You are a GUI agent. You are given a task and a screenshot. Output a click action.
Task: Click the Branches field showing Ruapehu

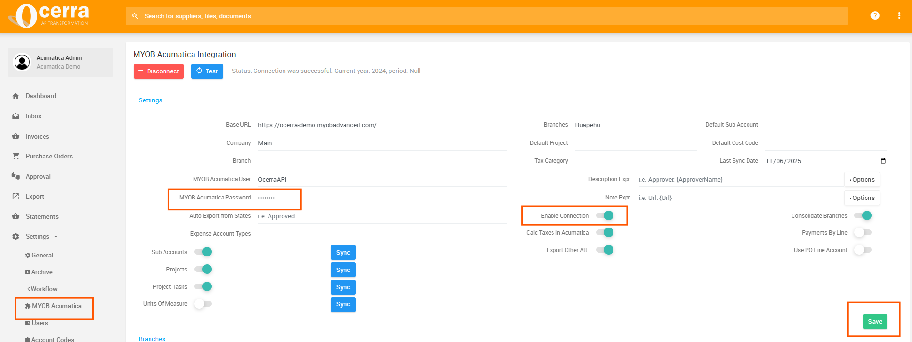pyautogui.click(x=635, y=125)
